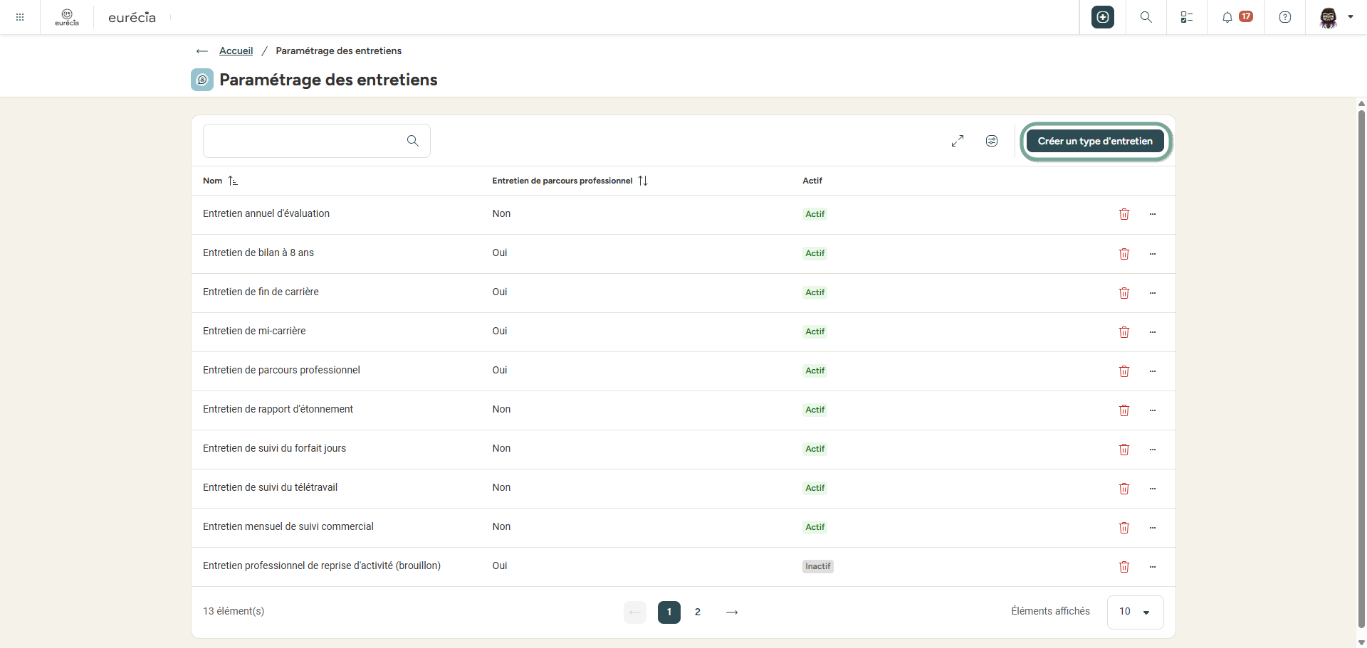Viewport: 1367px width, 648px height.
Task: Open the global search magnifier icon
Action: pyautogui.click(x=1146, y=17)
